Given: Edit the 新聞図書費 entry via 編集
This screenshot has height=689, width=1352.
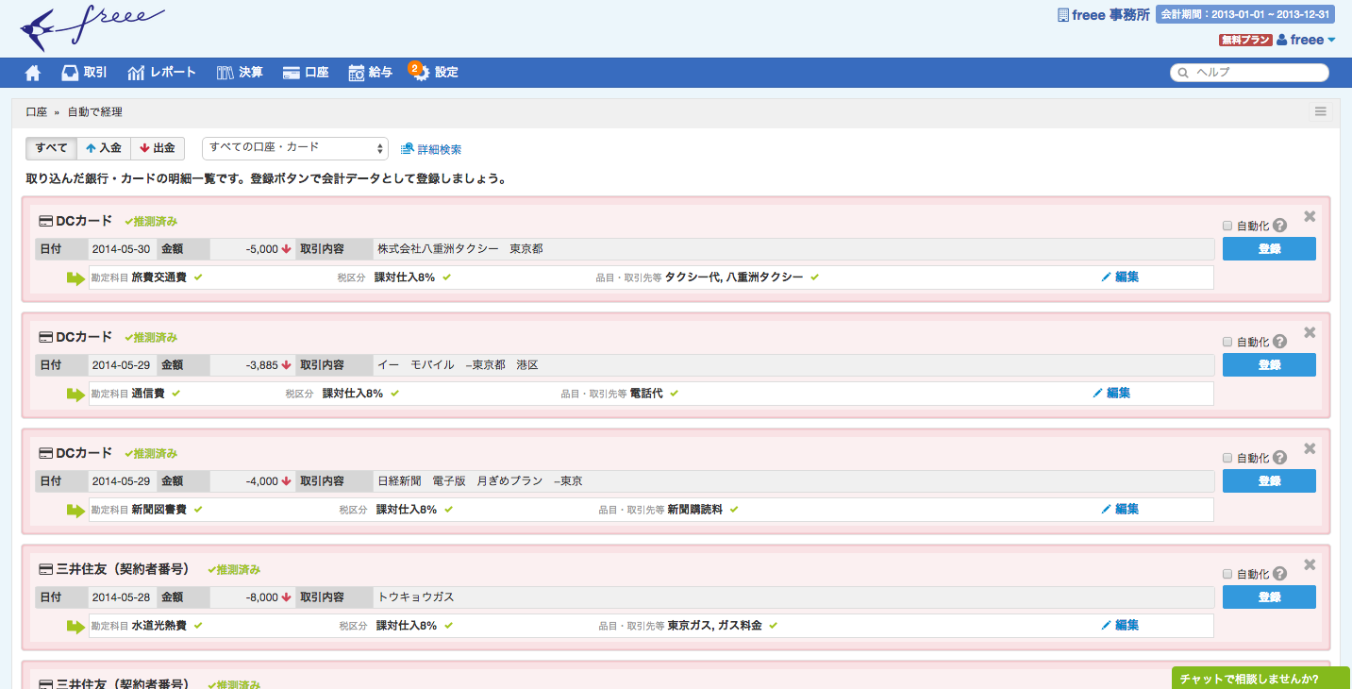Looking at the screenshot, I should pos(1120,510).
